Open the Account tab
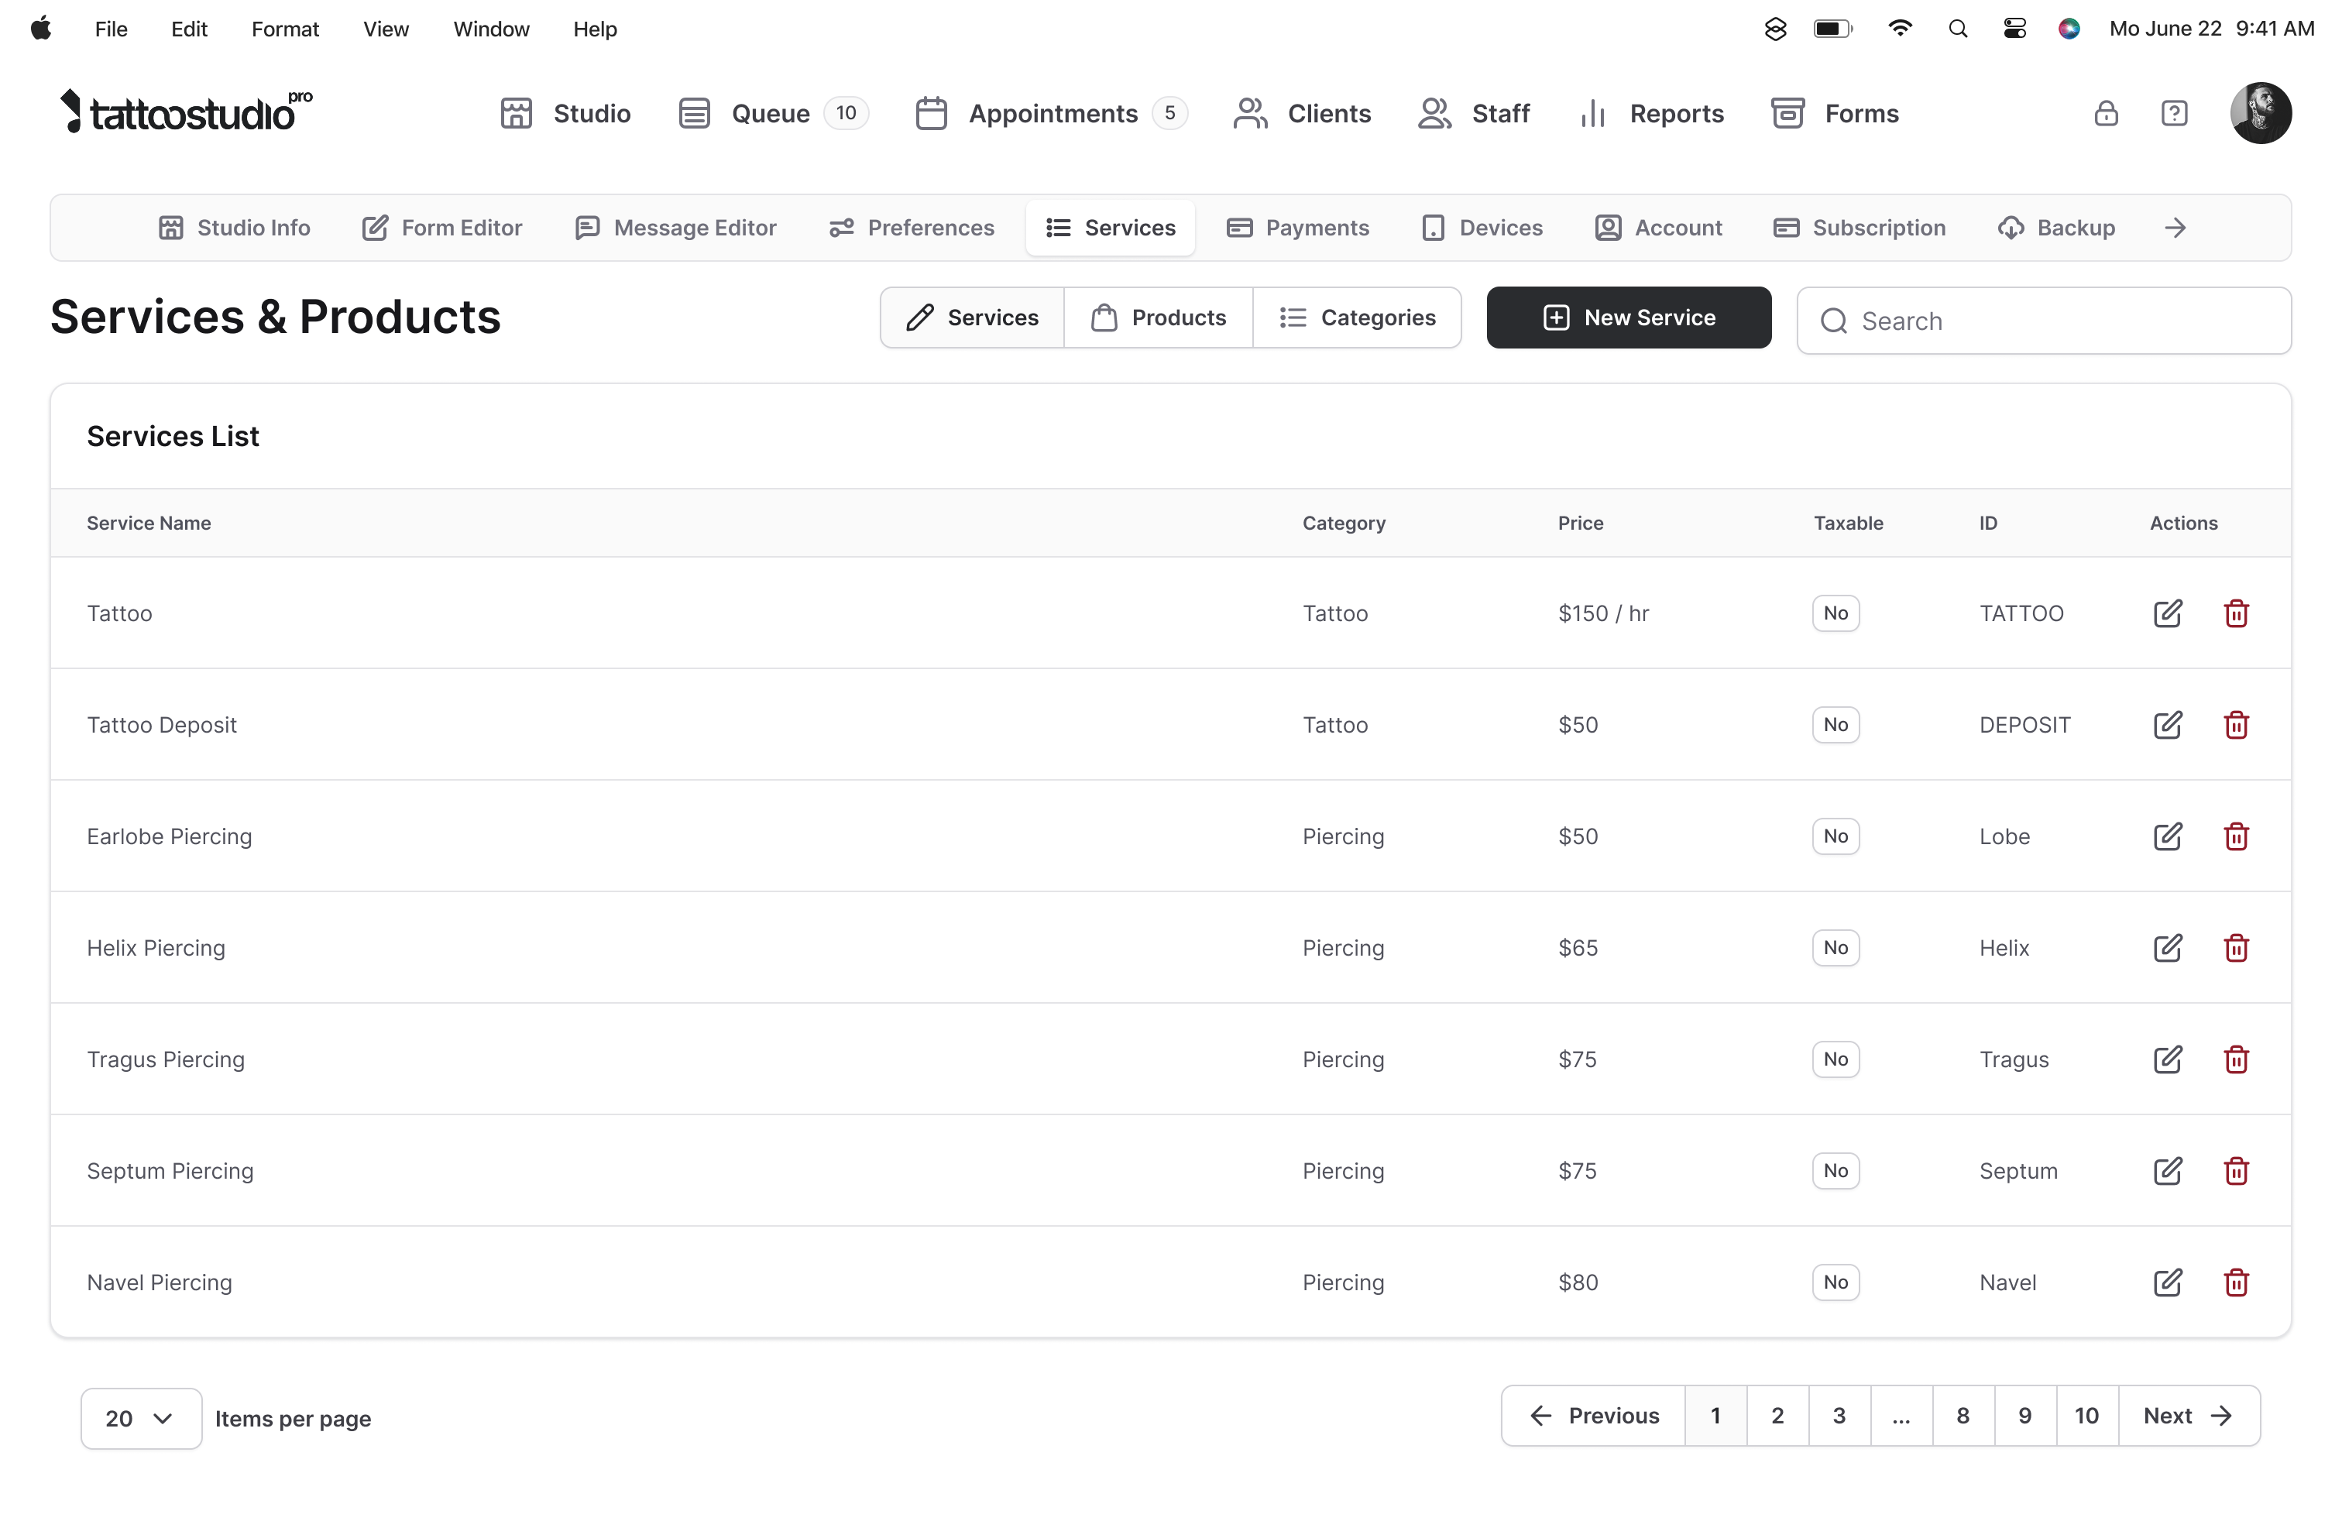 pyautogui.click(x=1658, y=227)
